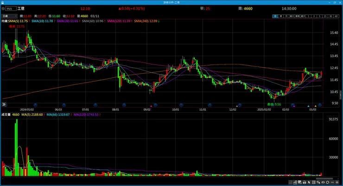The width and height of the screenshot is (343, 186).
Task: Click the 15.75 high price annotation
Action: (x=17, y=26)
